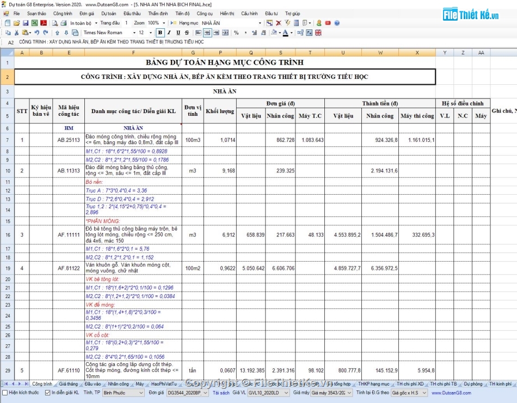Select cell with code AF.11111
The height and width of the screenshot is (403, 517).
(x=69, y=235)
